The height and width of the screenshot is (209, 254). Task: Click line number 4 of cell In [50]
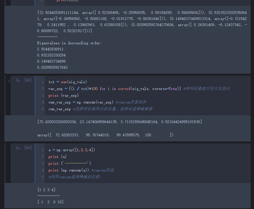[x=43, y=170]
